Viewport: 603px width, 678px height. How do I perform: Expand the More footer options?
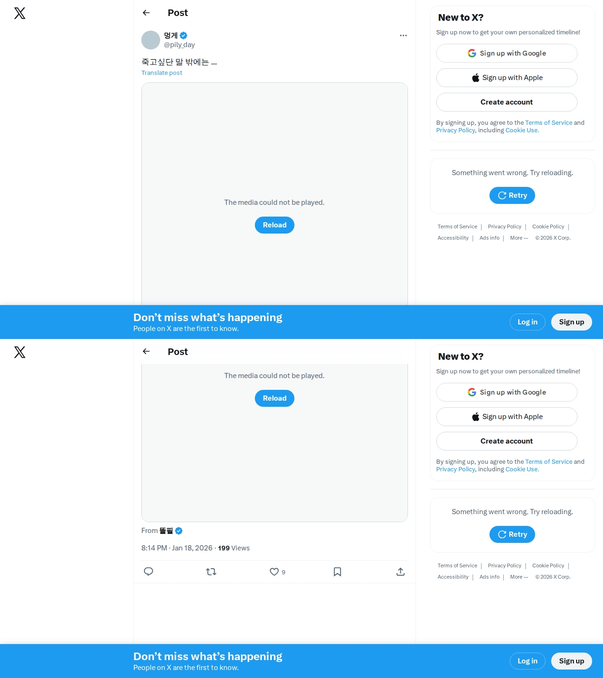pyautogui.click(x=519, y=238)
